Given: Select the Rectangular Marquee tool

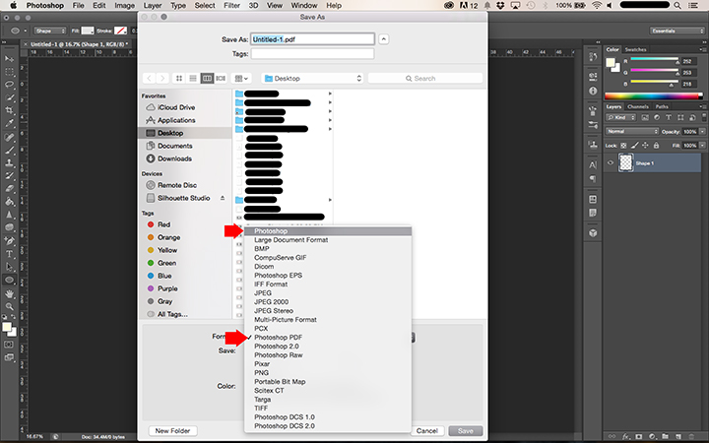Looking at the screenshot, I should [9, 72].
